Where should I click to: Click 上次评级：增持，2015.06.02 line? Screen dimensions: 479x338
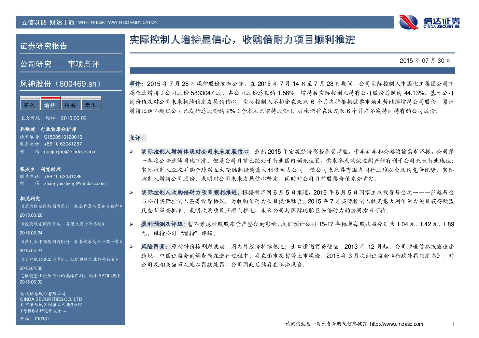[53, 118]
